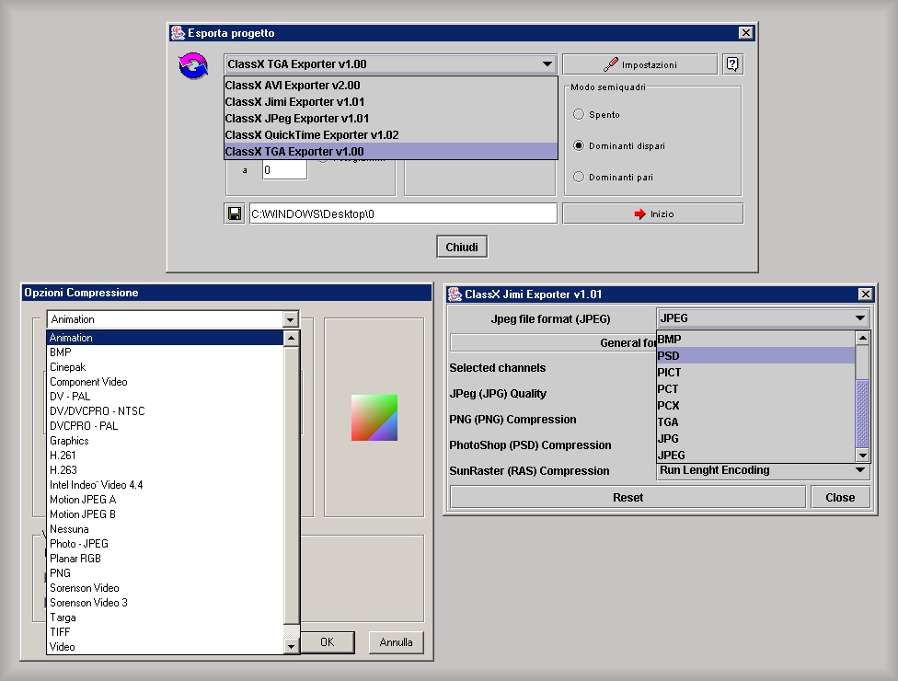The width and height of the screenshot is (898, 681).
Task: Open the Run Lenght Encoding dropdown
Action: pyautogui.click(x=861, y=470)
